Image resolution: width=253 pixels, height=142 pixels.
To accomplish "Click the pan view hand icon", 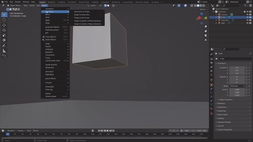I will click(206, 31).
